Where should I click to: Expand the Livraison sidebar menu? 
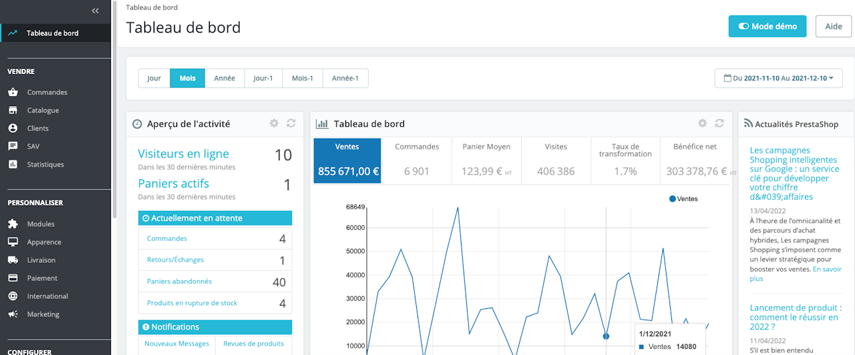tap(41, 260)
